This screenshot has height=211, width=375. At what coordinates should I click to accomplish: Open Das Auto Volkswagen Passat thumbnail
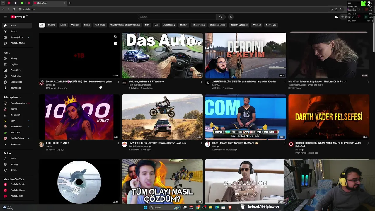pyautogui.click(x=162, y=55)
